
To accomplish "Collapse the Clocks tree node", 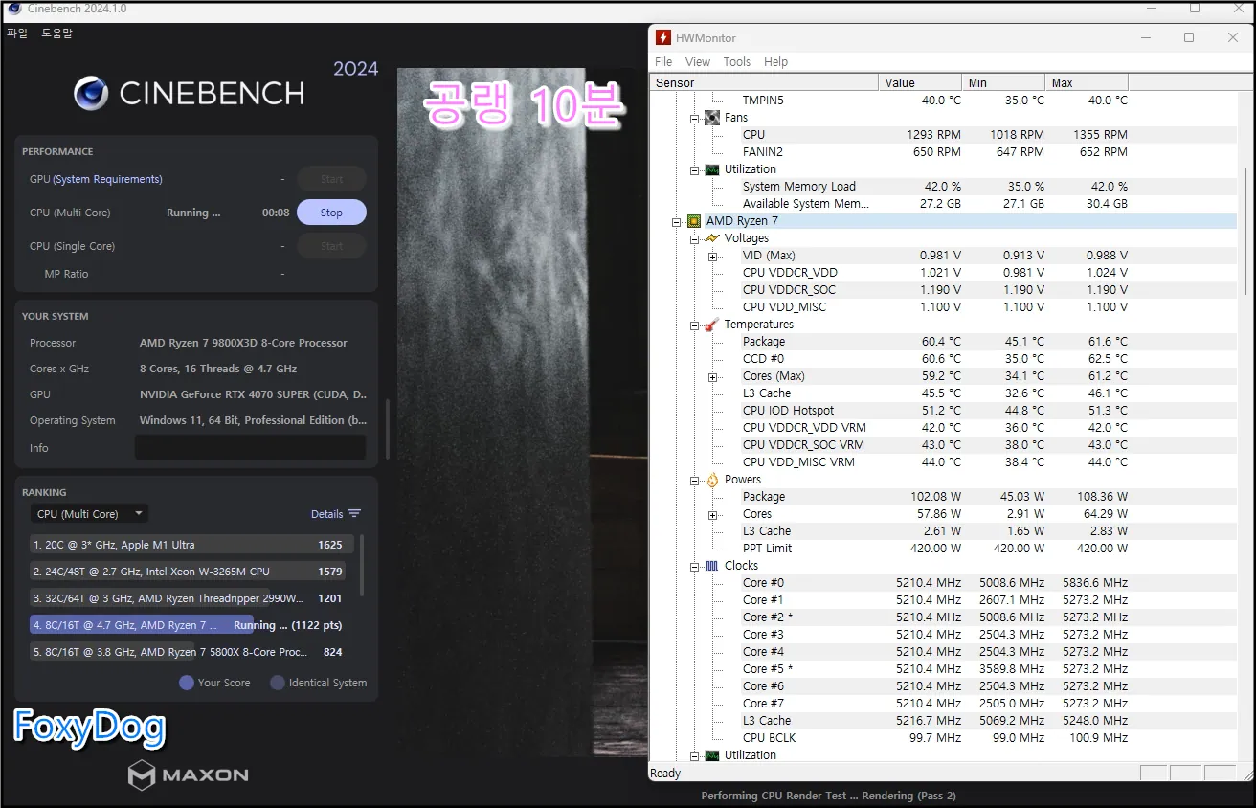I will (695, 566).
